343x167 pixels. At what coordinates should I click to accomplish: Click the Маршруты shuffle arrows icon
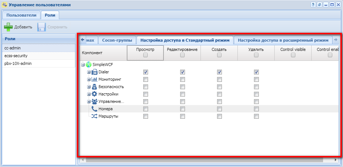[94, 116]
